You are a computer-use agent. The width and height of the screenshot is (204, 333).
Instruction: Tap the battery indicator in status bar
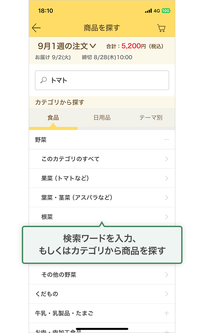[166, 11]
